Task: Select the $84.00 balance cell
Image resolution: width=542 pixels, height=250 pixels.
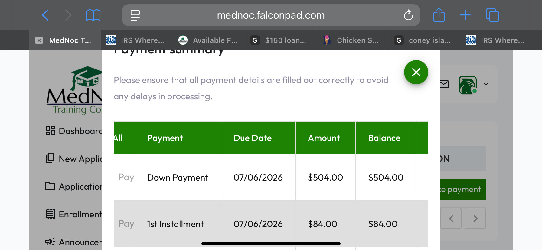Action: (386, 224)
